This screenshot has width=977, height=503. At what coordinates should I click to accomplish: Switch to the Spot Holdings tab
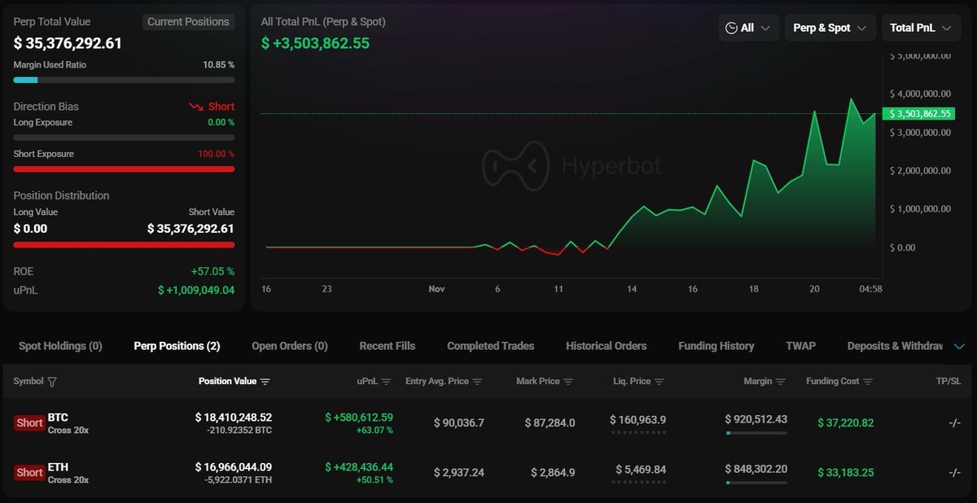coord(60,346)
